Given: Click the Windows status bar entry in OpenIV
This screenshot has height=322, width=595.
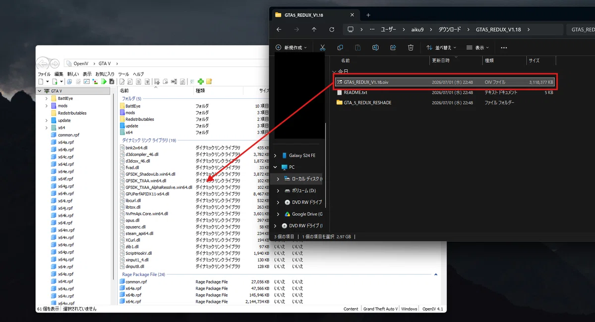Looking at the screenshot, I should [x=409, y=309].
